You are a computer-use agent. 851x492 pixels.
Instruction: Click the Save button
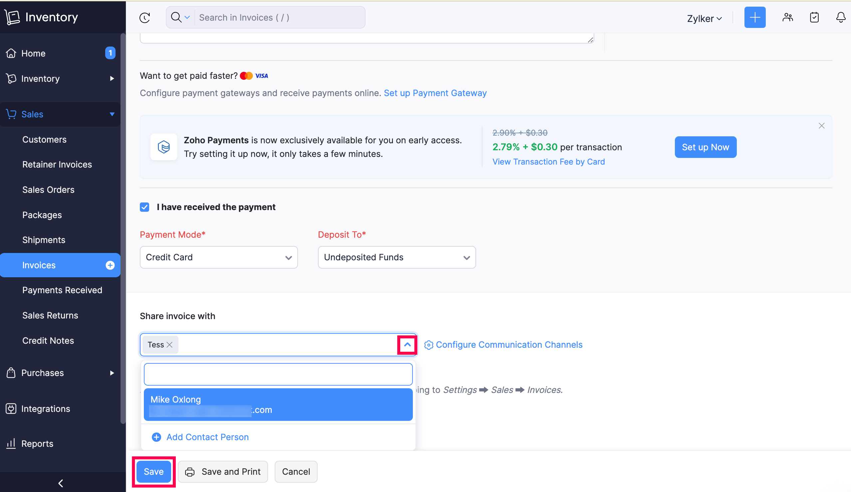153,471
